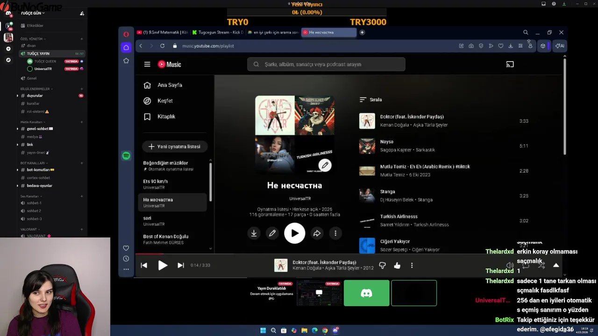Screen dimensions: 598x336
Task: Click the round pencil button beside playlist download
Action: 272,233
